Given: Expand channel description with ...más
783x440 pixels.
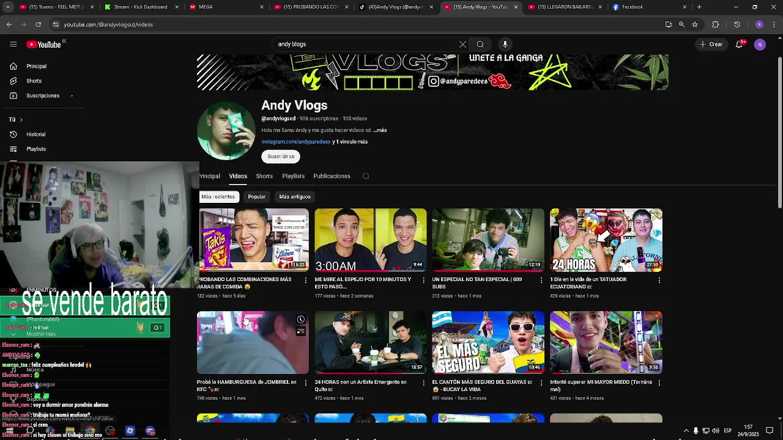Looking at the screenshot, I should point(380,130).
